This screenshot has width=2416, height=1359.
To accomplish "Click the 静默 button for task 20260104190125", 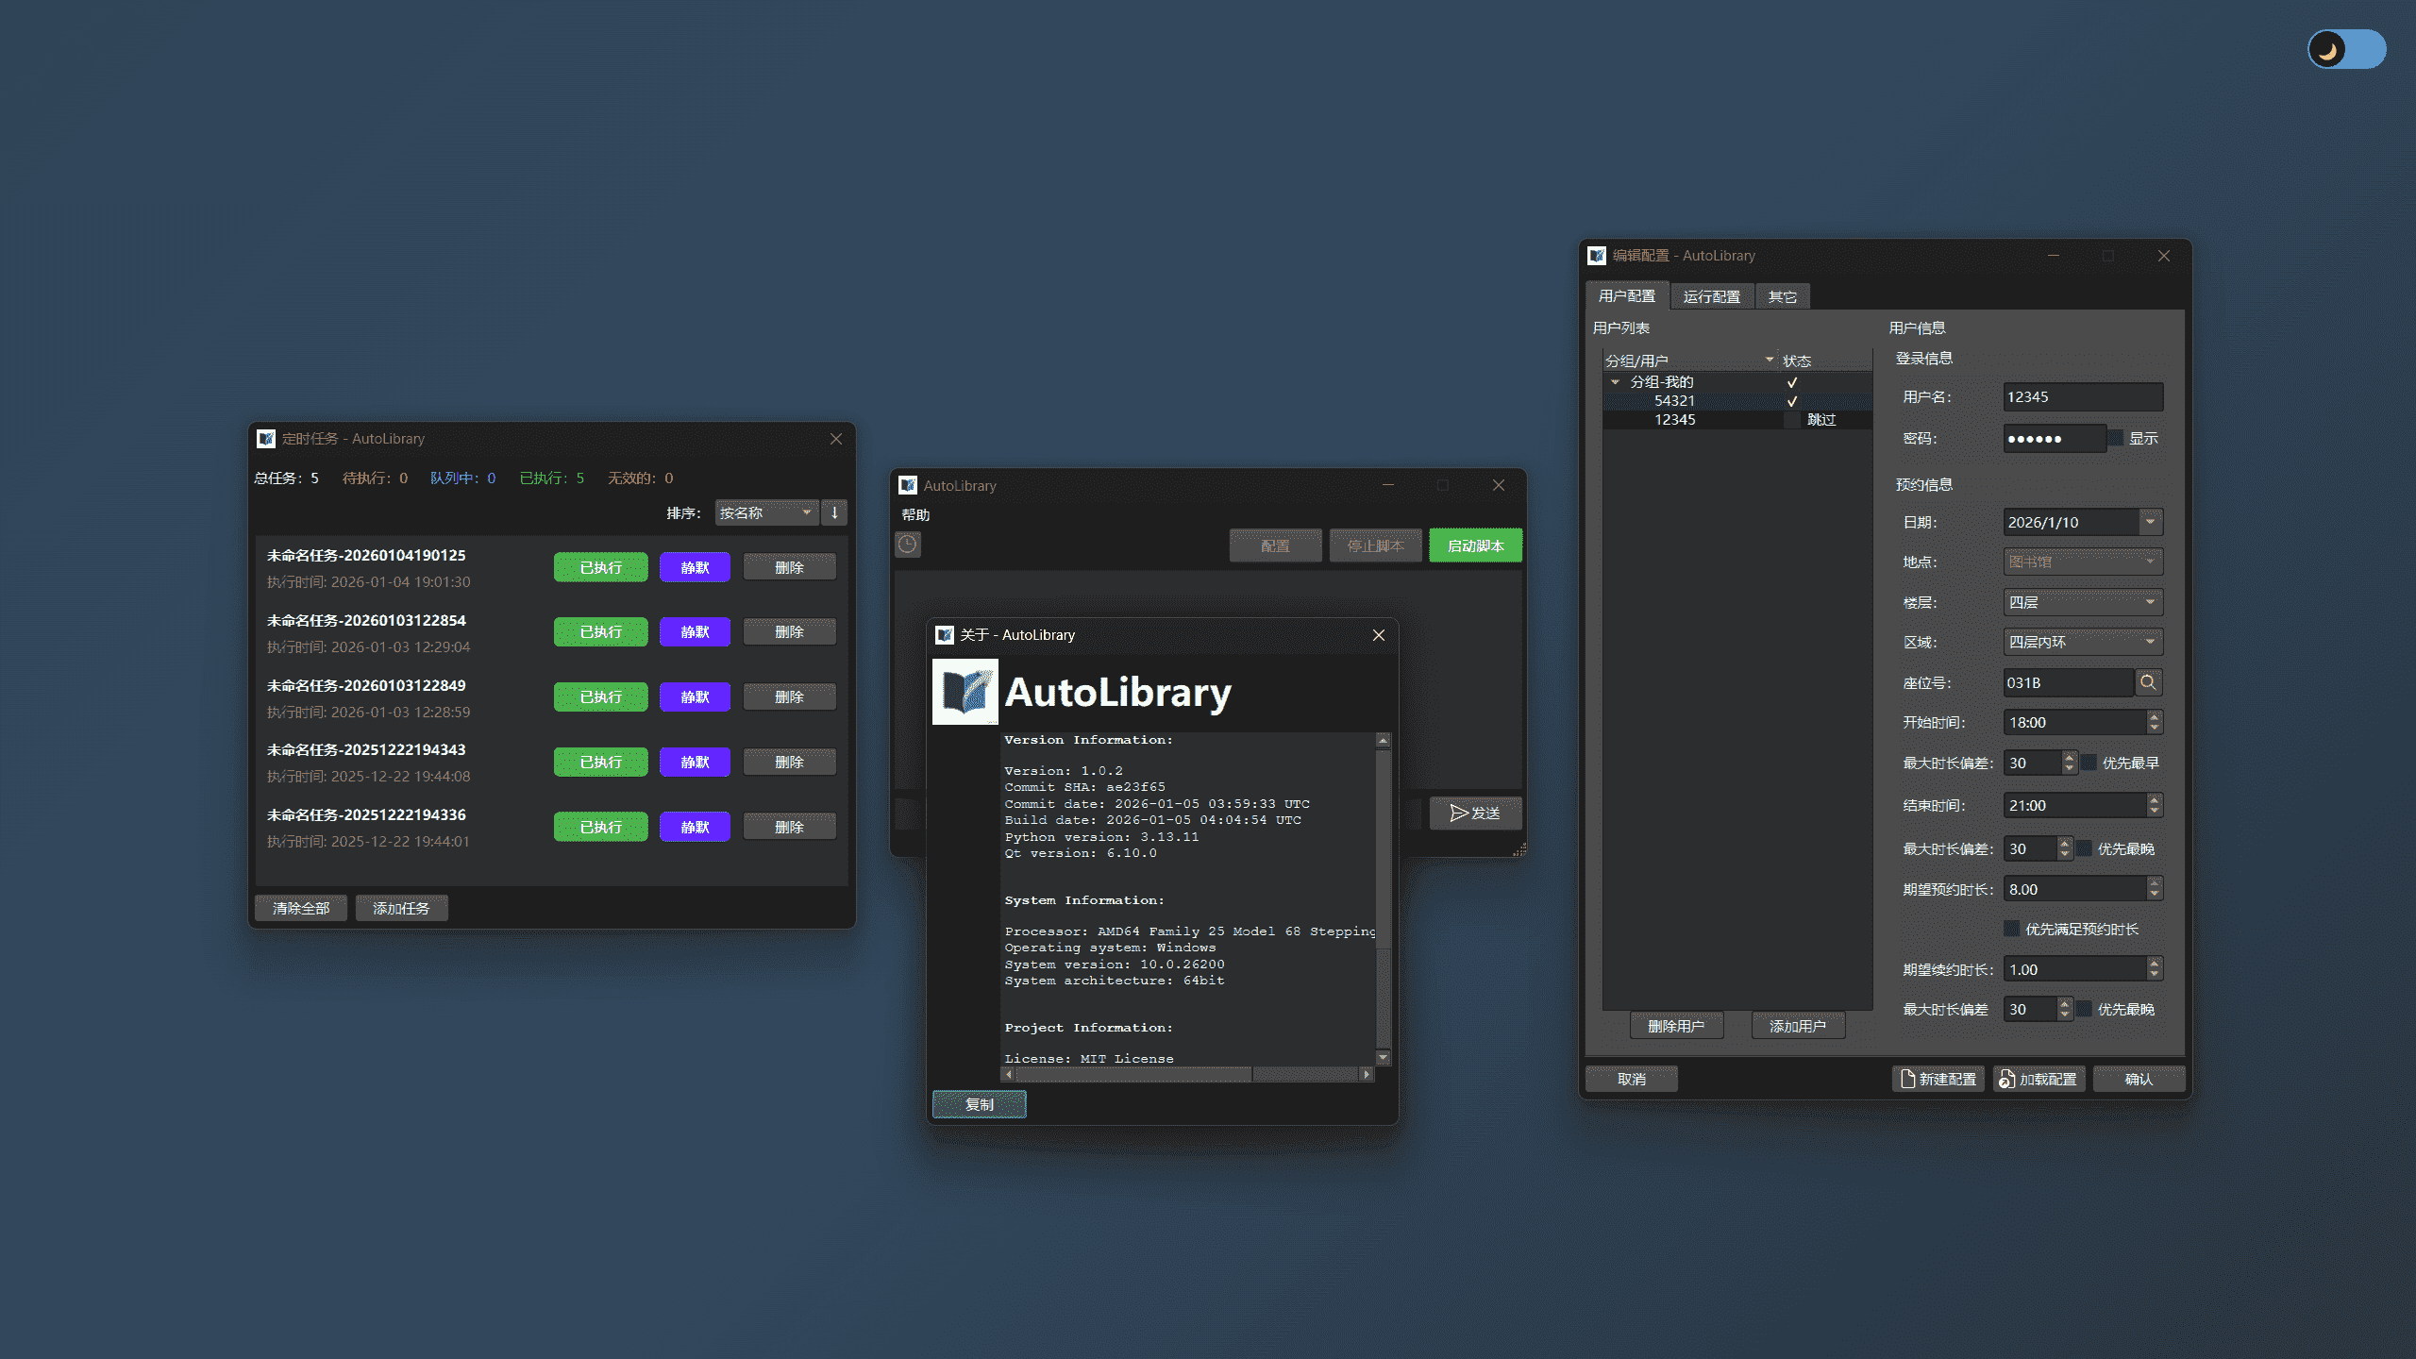I will (695, 566).
